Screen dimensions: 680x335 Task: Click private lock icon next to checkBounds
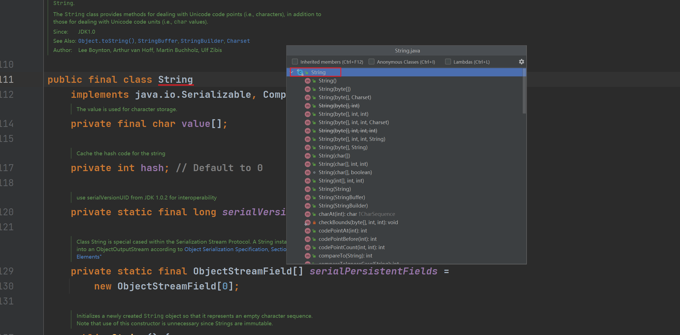pos(314,222)
